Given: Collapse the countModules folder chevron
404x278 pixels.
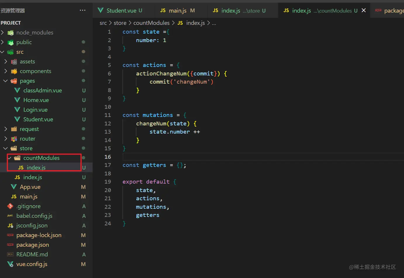Looking at the screenshot, I should 10,158.
